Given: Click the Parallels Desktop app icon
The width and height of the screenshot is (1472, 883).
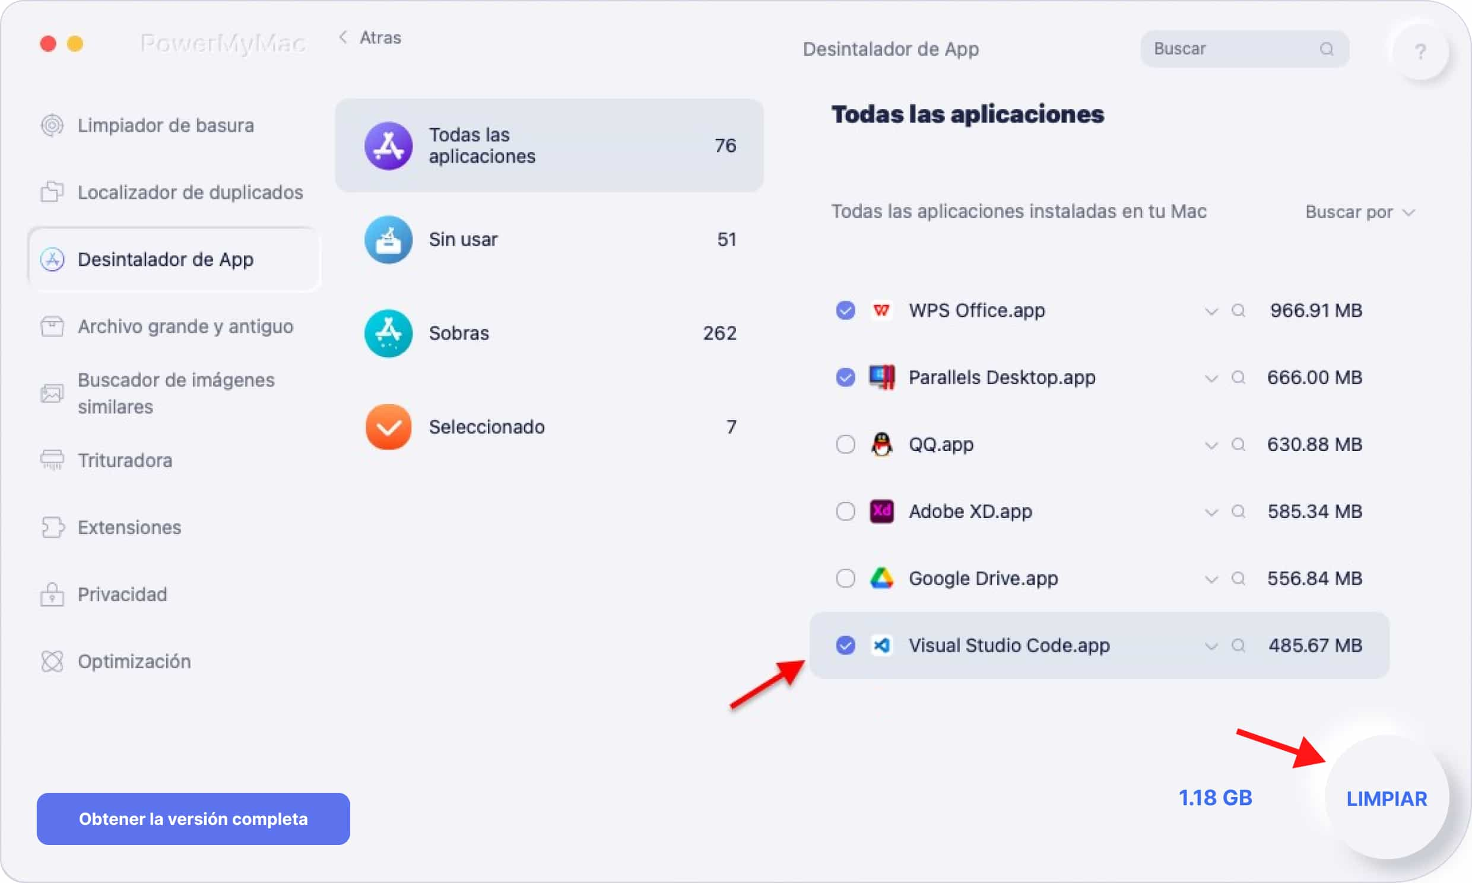Looking at the screenshot, I should pyautogui.click(x=881, y=377).
